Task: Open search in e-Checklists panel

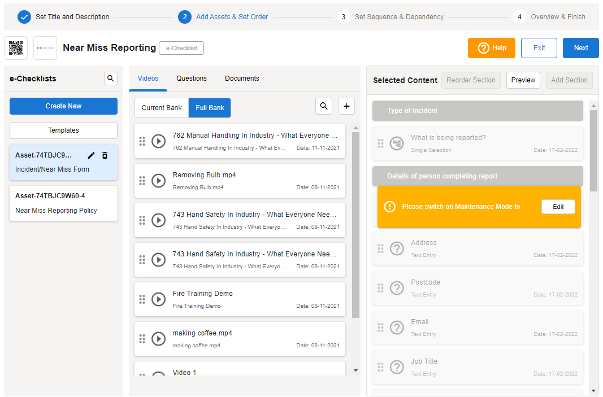Action: (111, 78)
